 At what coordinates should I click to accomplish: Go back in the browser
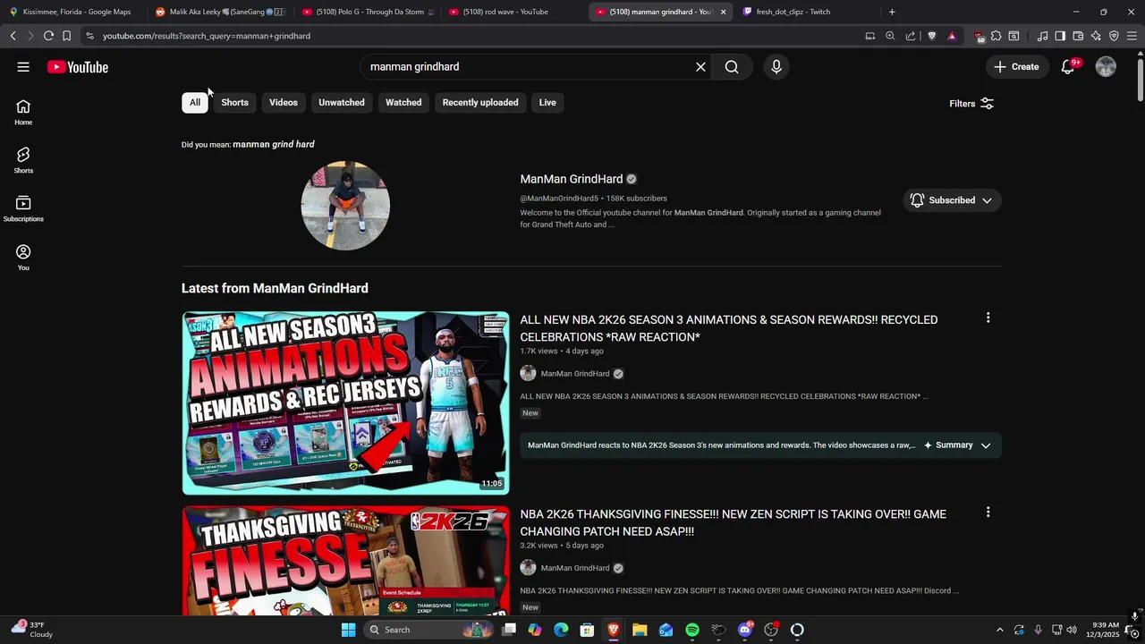pyautogui.click(x=13, y=36)
